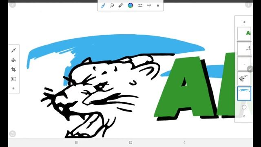
Task: Select the green letter A layer thumbnail
Action: 244,34
